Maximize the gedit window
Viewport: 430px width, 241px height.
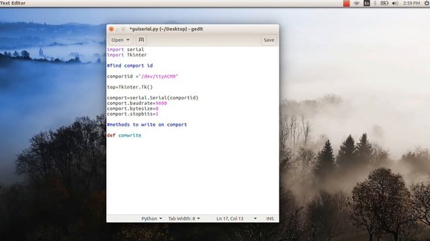(x=124, y=29)
